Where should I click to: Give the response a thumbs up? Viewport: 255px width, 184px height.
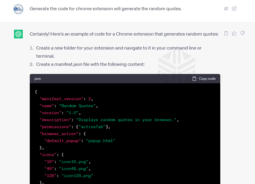(234, 33)
